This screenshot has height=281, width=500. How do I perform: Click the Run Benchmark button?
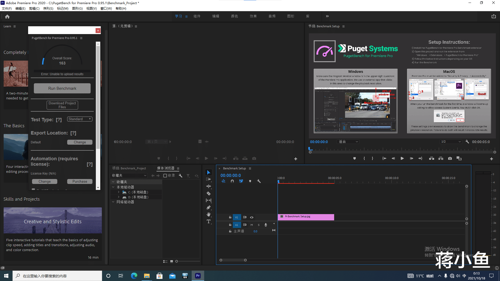point(62,88)
